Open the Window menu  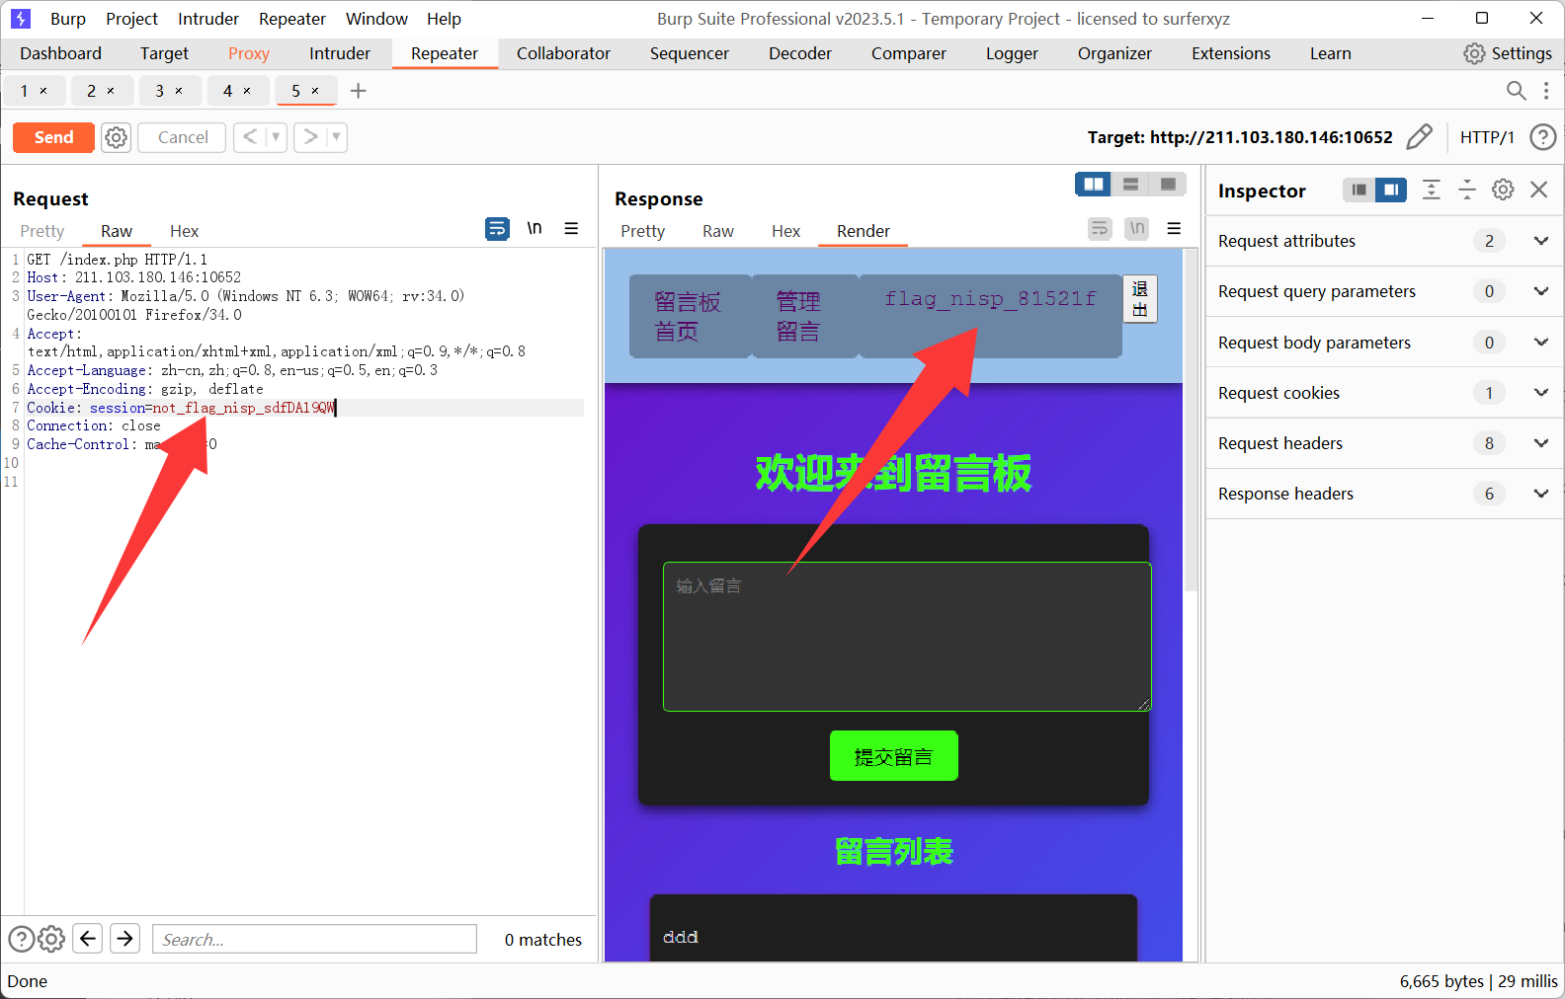[376, 19]
